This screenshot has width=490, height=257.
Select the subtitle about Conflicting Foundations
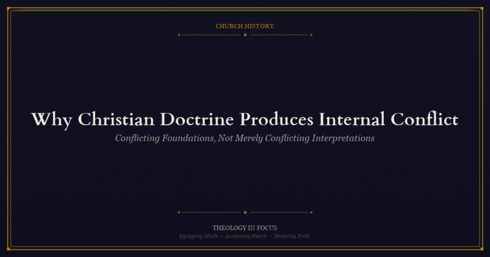(x=245, y=138)
